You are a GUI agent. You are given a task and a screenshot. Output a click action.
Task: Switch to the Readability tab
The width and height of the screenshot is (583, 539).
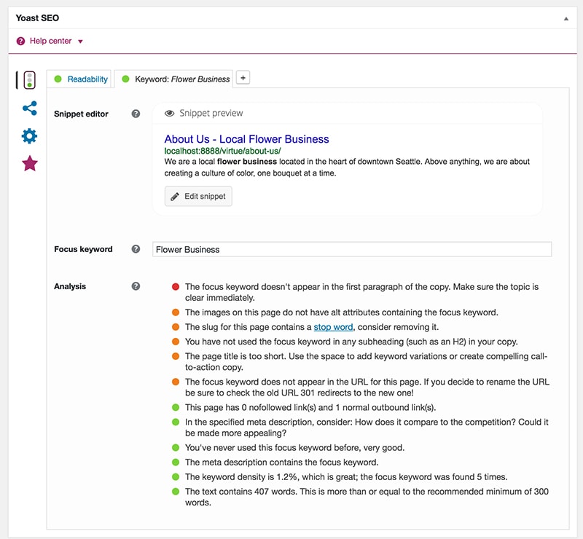79,79
